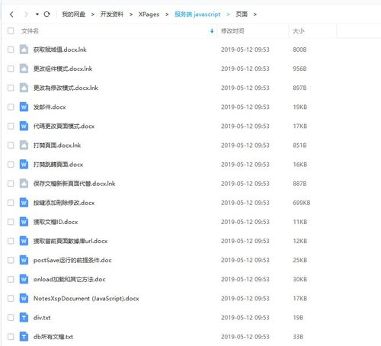Open 服务端 javascript breadcrumb
The height and width of the screenshot is (346, 381).
197,14
